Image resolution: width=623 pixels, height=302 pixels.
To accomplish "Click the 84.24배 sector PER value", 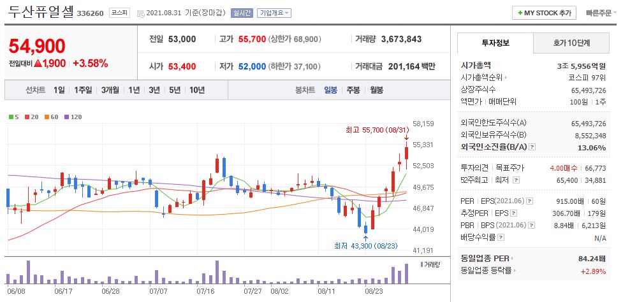I will tap(592, 259).
